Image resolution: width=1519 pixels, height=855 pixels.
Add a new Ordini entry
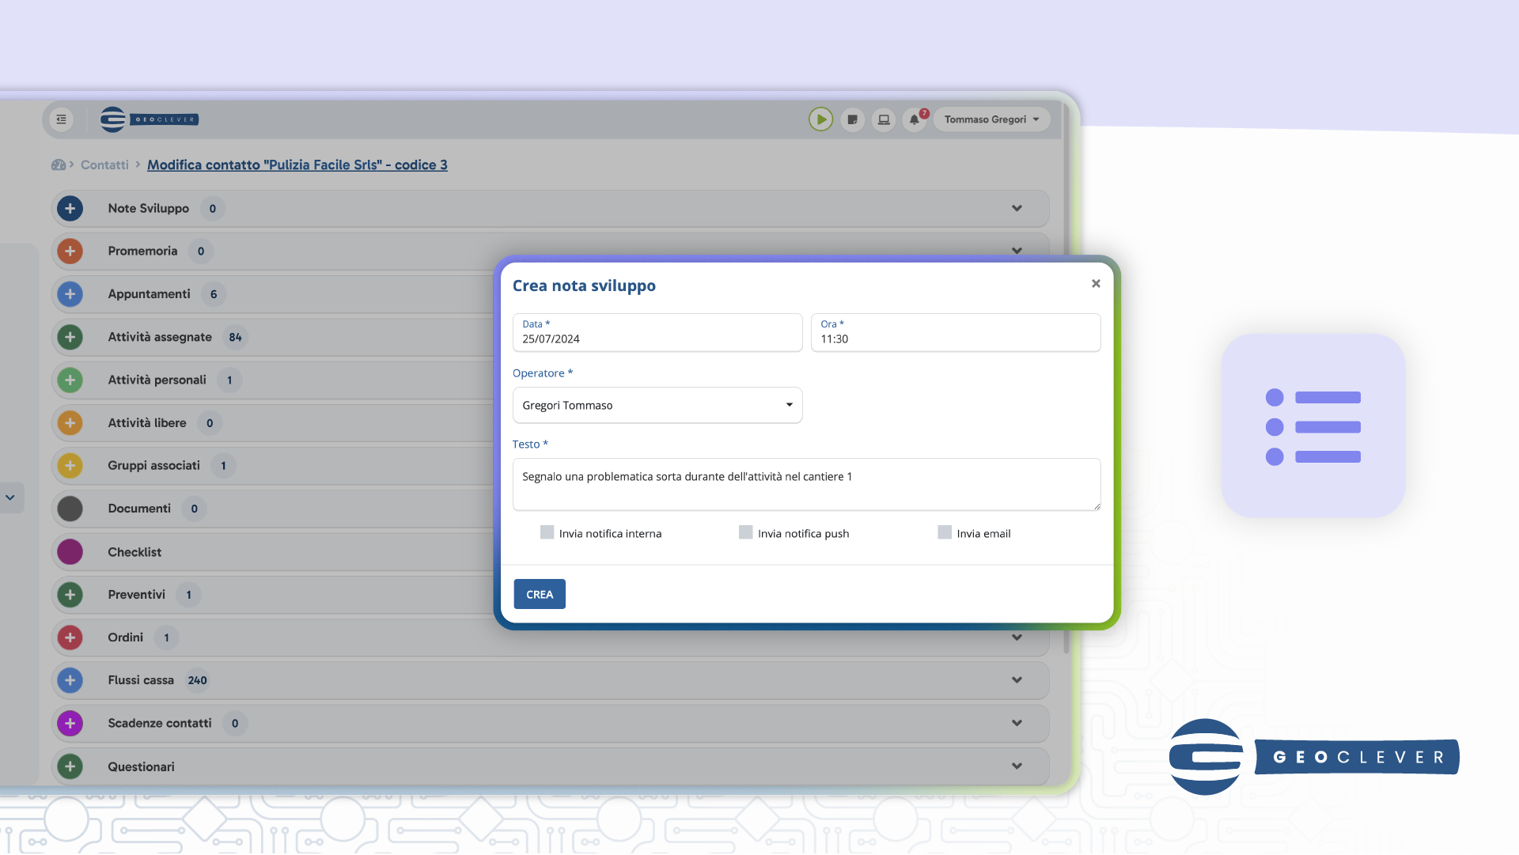(70, 637)
